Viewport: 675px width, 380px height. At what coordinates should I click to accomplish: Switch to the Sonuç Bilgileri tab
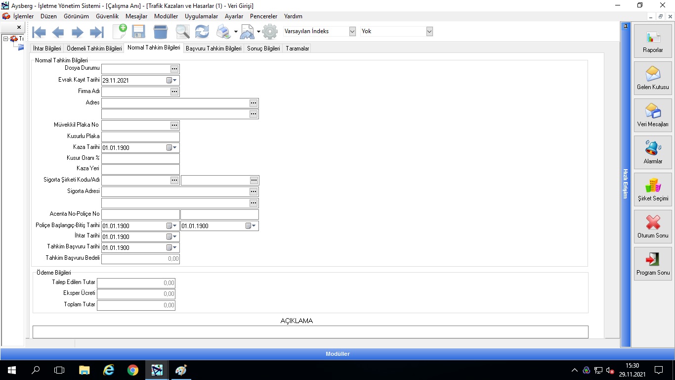pyautogui.click(x=263, y=48)
